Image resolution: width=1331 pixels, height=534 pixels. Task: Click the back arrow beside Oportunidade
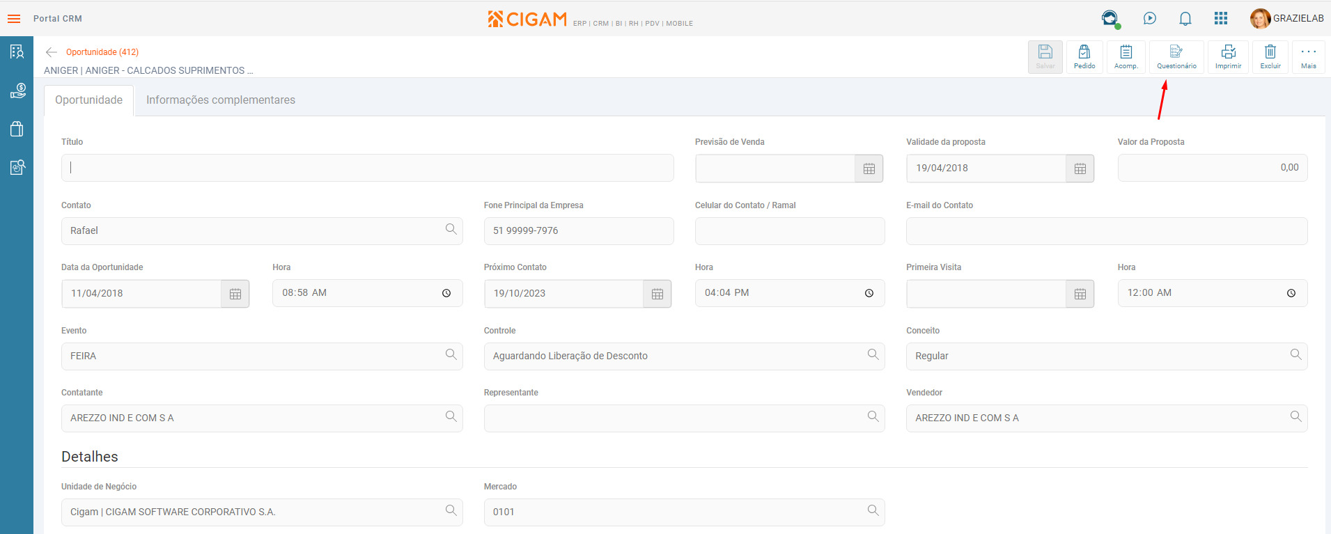click(51, 52)
